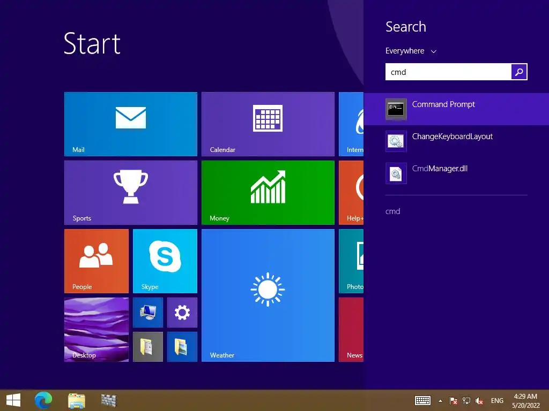Click the cmd web search suggestion
This screenshot has width=549, height=411.
tap(393, 211)
